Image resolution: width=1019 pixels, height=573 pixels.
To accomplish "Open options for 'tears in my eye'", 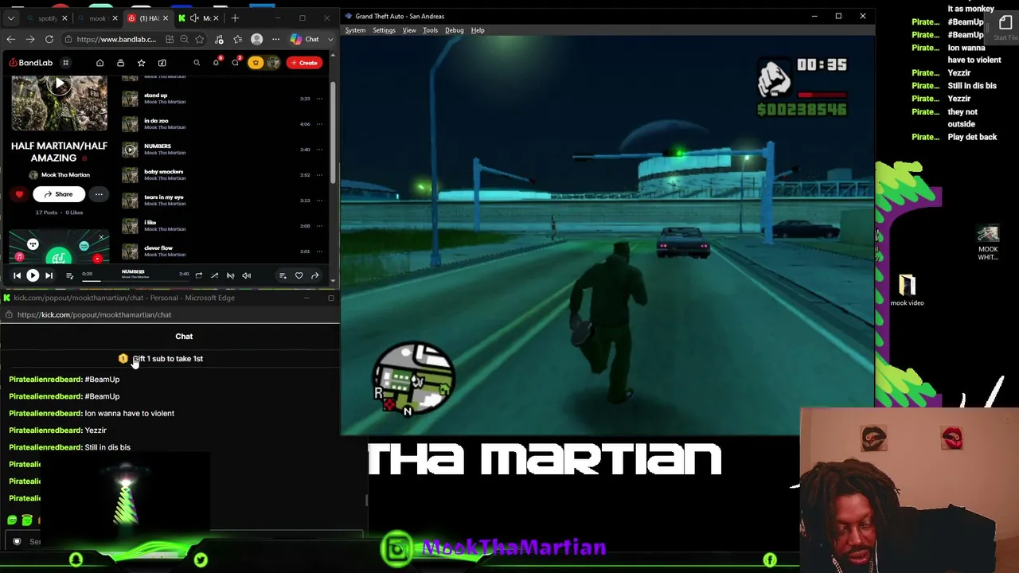I will pyautogui.click(x=319, y=201).
